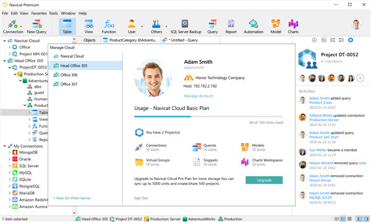
Task: Open the Connection toolbar button
Action: (x=13, y=27)
